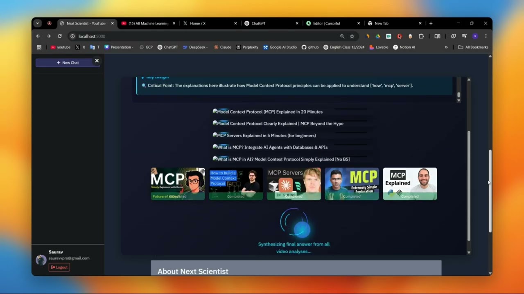This screenshot has height=294, width=524.
Task: Open the Chrome profile avatar
Action: click(475, 36)
